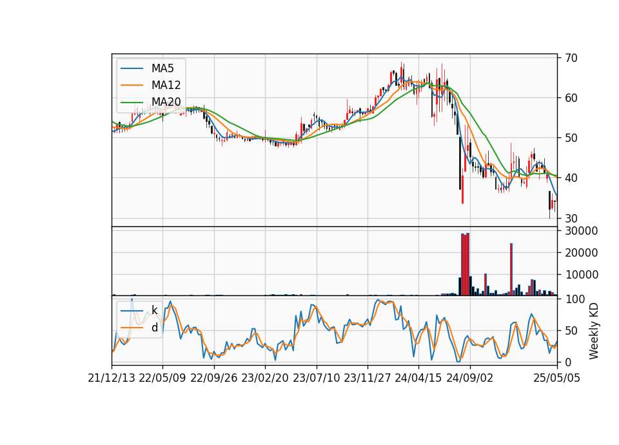This screenshot has width=619, height=445.
Task: Click the tallest red volume bar cluster
Action: tap(465, 264)
